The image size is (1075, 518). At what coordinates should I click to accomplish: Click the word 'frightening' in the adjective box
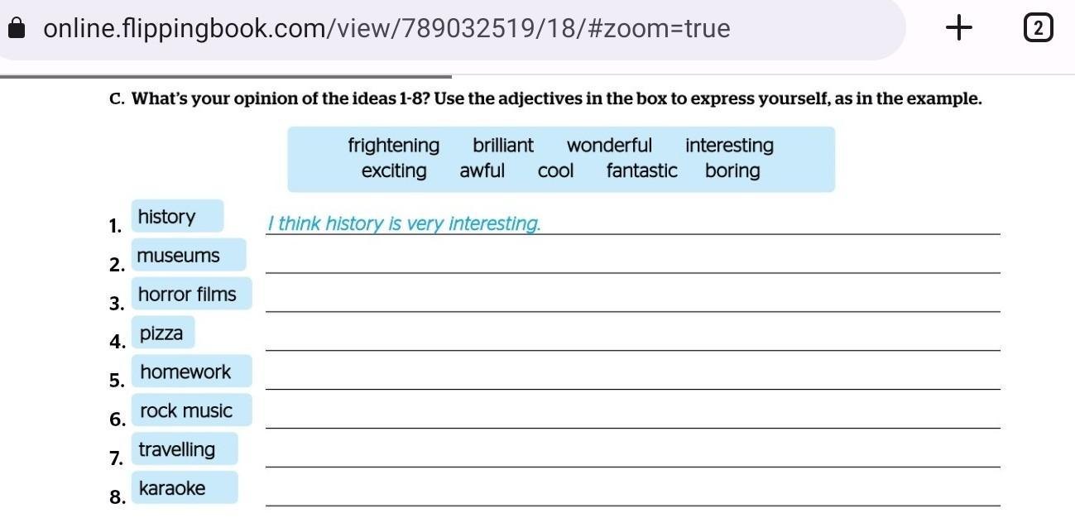(x=393, y=146)
